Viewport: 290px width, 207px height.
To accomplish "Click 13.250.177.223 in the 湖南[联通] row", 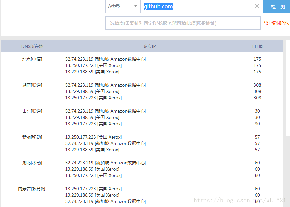I will click(81, 98).
